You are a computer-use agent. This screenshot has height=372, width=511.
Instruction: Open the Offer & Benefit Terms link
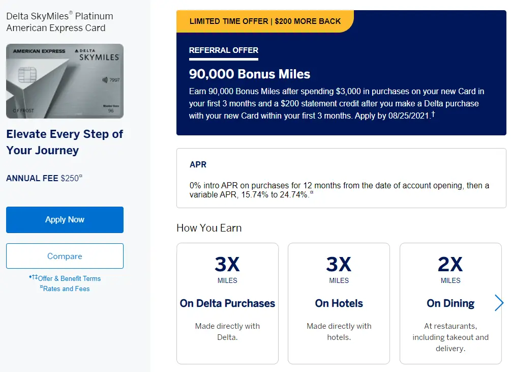(x=69, y=278)
